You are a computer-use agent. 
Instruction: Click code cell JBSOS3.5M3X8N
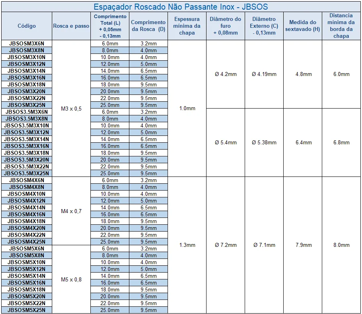[27, 119]
